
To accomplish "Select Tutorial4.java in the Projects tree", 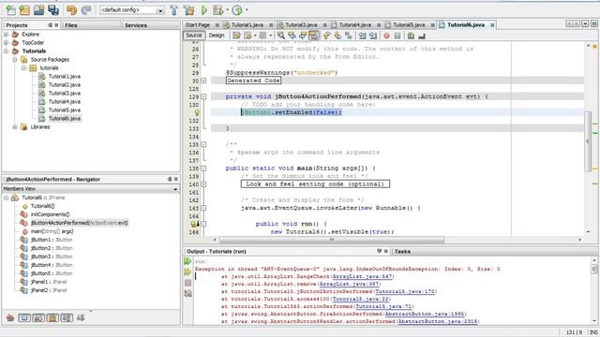I will point(65,102).
